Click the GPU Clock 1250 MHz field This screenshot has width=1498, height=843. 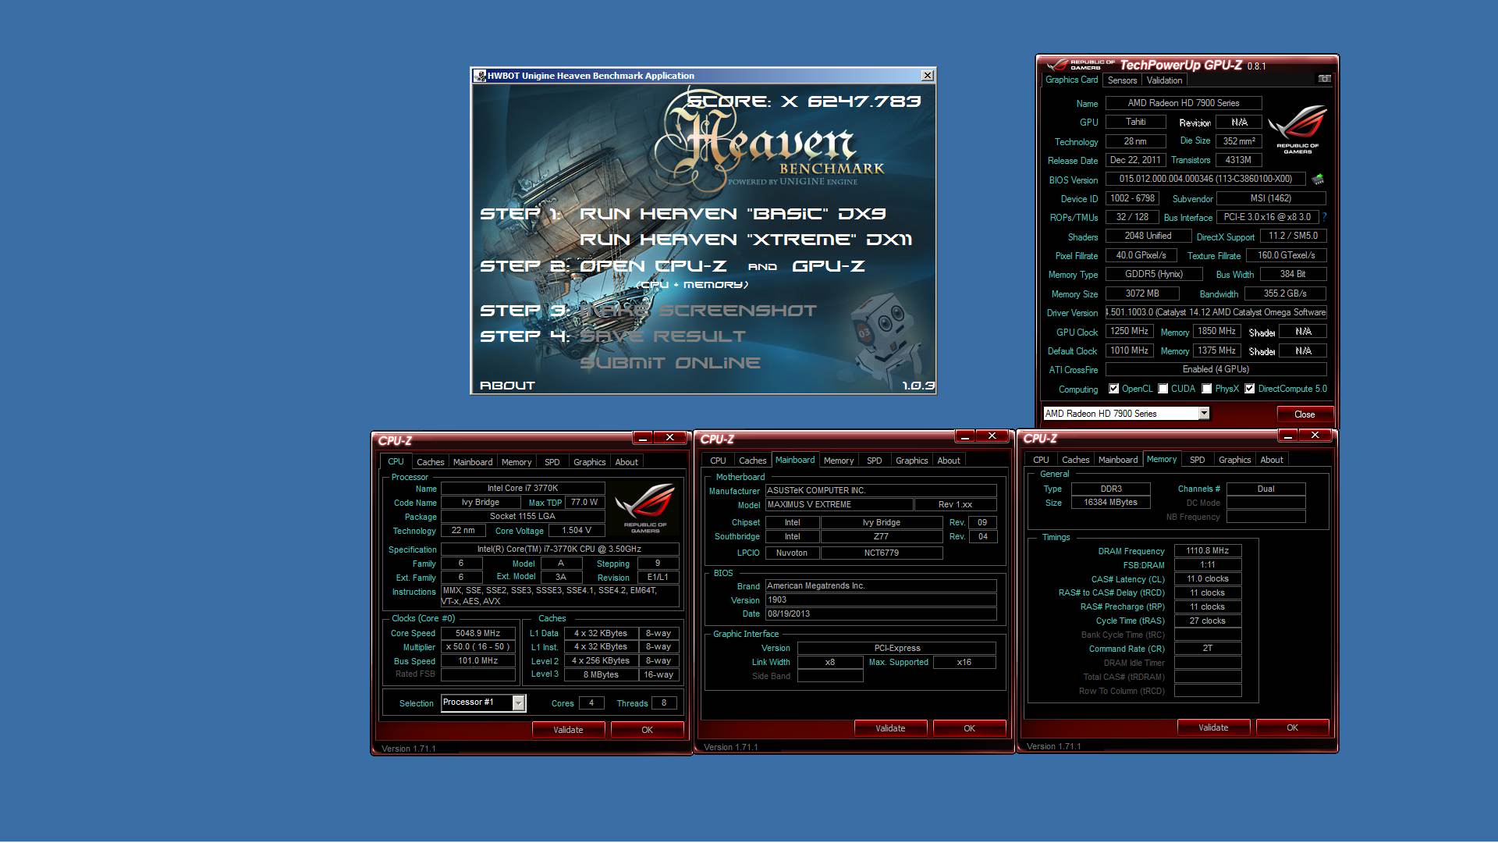[x=1129, y=332]
